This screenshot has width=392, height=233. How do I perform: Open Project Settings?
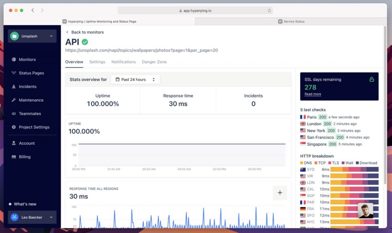click(x=35, y=127)
